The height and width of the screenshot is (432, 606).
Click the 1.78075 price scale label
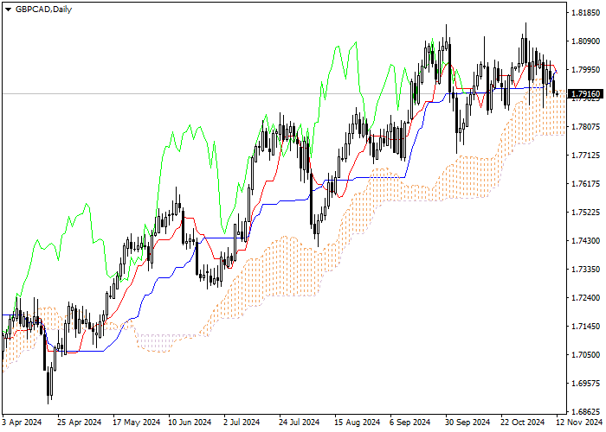[x=585, y=127]
